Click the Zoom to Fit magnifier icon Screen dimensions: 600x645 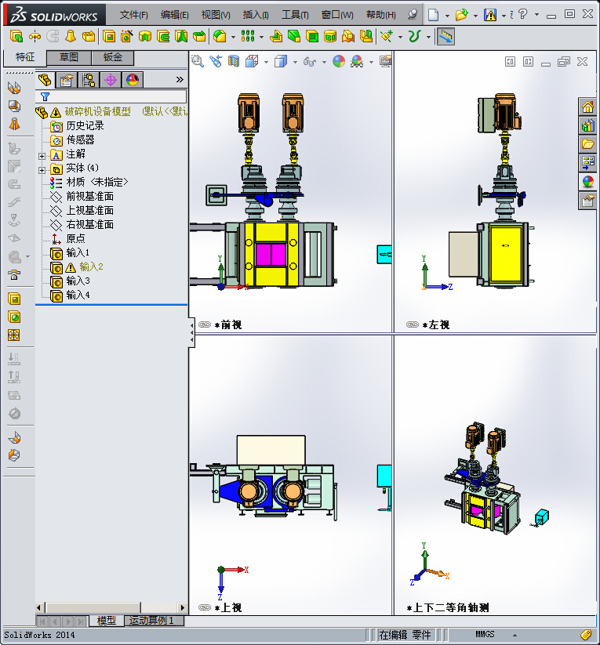point(198,62)
